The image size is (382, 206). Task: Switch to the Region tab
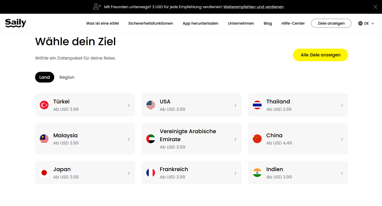pyautogui.click(x=67, y=77)
